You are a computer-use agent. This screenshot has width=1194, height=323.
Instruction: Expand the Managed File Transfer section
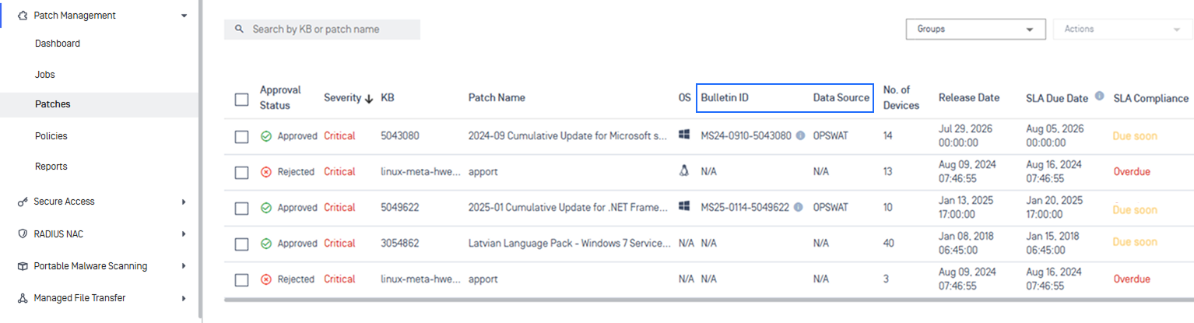(x=184, y=298)
